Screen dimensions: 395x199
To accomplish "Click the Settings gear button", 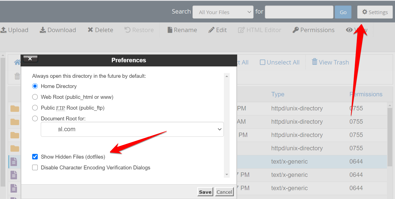I will tap(375, 12).
